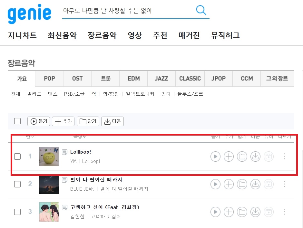Download the Lollipop! track
The image size is (303, 228).
click(256, 157)
